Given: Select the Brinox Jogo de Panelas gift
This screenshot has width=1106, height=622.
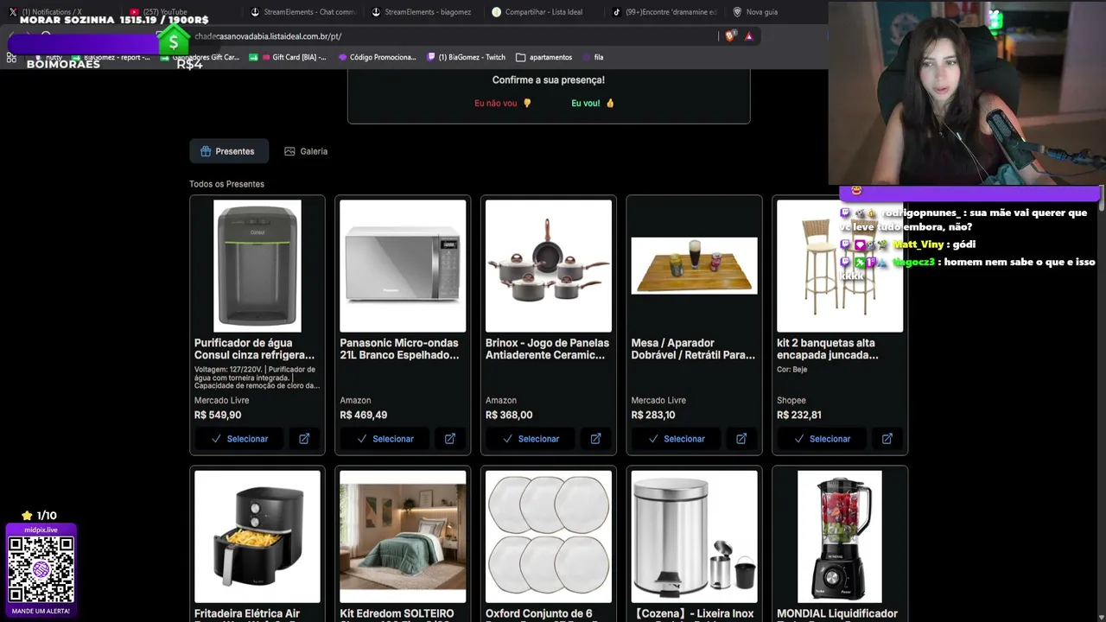Looking at the screenshot, I should coord(531,439).
